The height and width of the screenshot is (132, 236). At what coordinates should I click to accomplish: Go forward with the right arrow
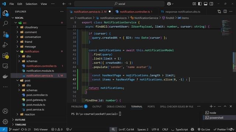pyautogui.click(x=70, y=4)
